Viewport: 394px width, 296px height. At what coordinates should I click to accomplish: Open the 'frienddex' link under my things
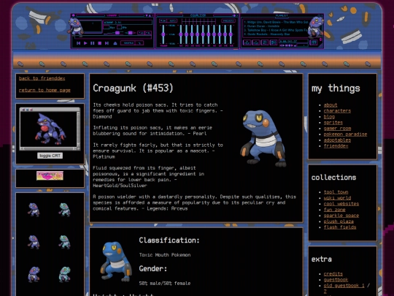(336, 146)
